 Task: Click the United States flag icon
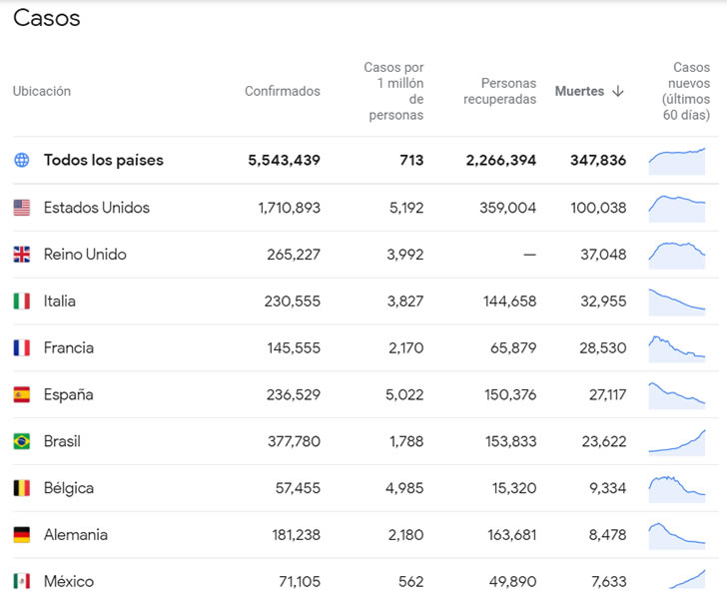[x=21, y=208]
